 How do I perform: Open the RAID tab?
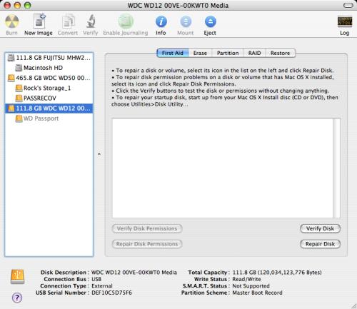(x=254, y=53)
